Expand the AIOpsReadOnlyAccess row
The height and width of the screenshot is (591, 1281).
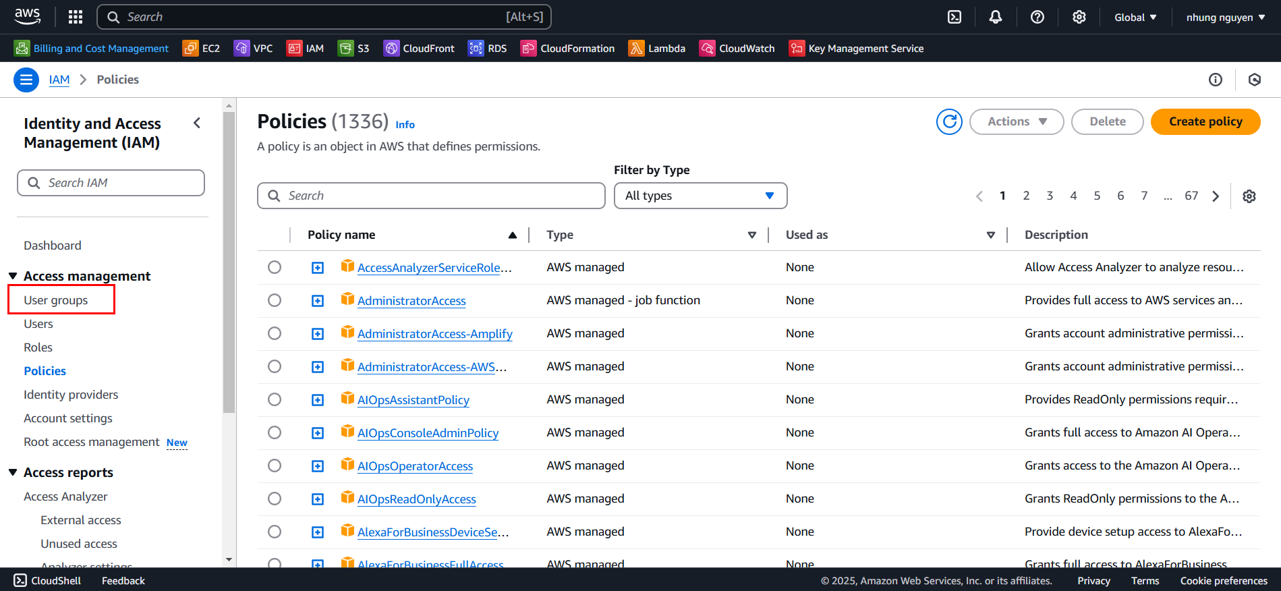(x=318, y=499)
